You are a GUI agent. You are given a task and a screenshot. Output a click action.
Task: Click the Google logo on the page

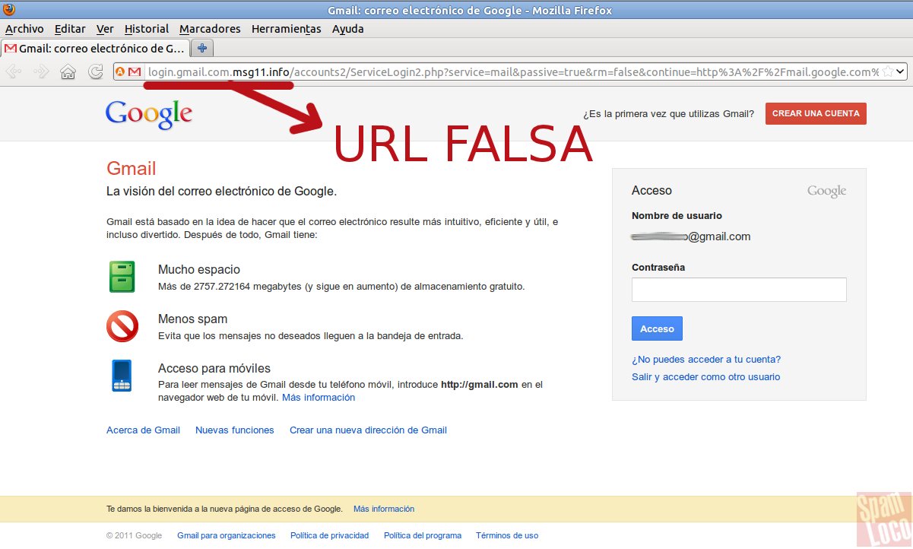point(149,113)
